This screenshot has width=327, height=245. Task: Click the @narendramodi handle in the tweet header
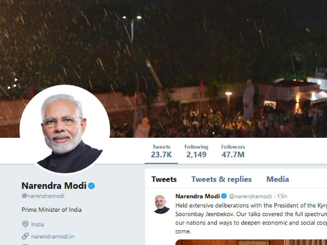[250, 196]
